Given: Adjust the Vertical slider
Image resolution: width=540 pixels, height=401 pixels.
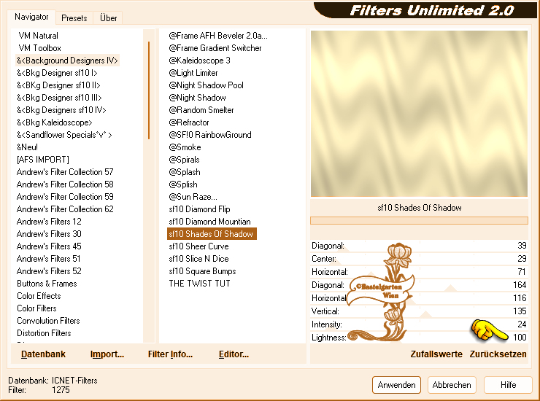Looking at the screenshot, I should click(419, 311).
